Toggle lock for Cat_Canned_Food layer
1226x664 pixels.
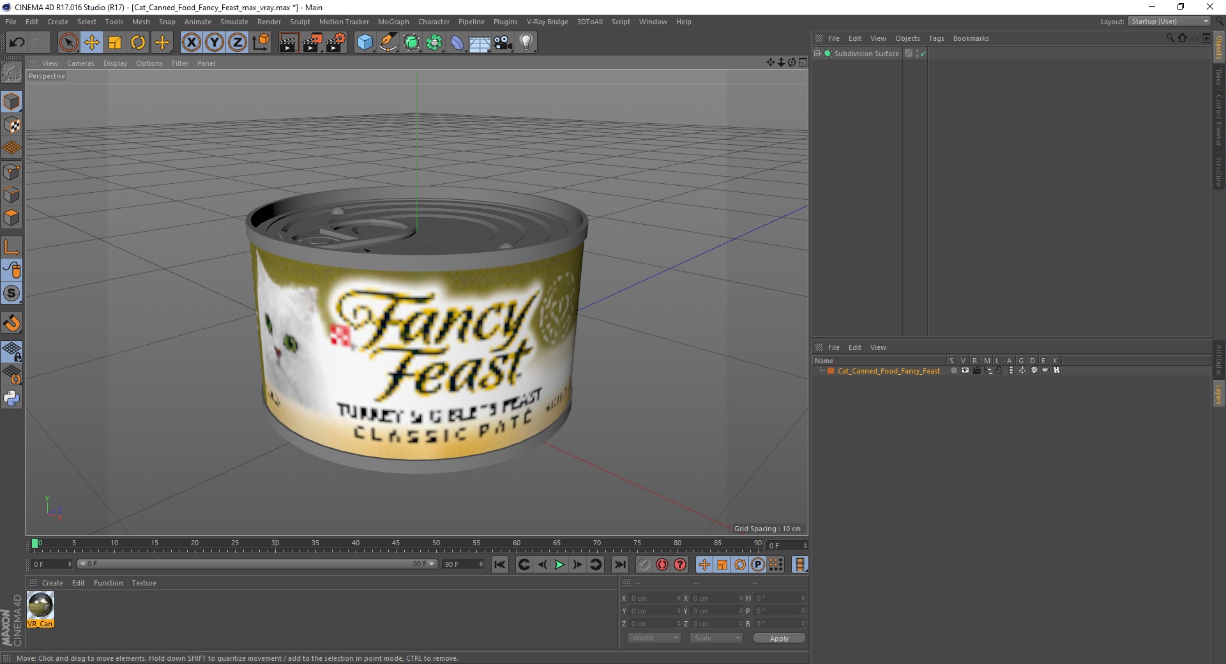tap(999, 370)
